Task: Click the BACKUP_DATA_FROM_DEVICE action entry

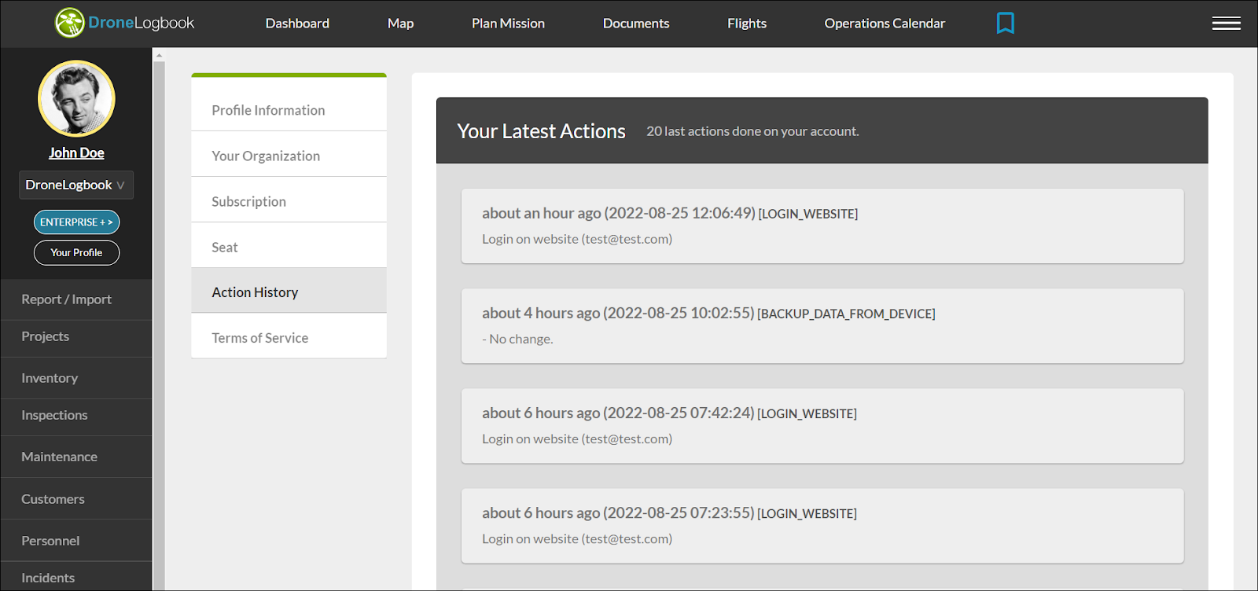Action: [x=822, y=325]
